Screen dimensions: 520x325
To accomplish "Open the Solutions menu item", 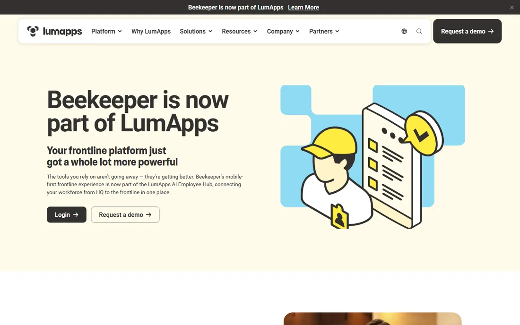I will pos(193,31).
